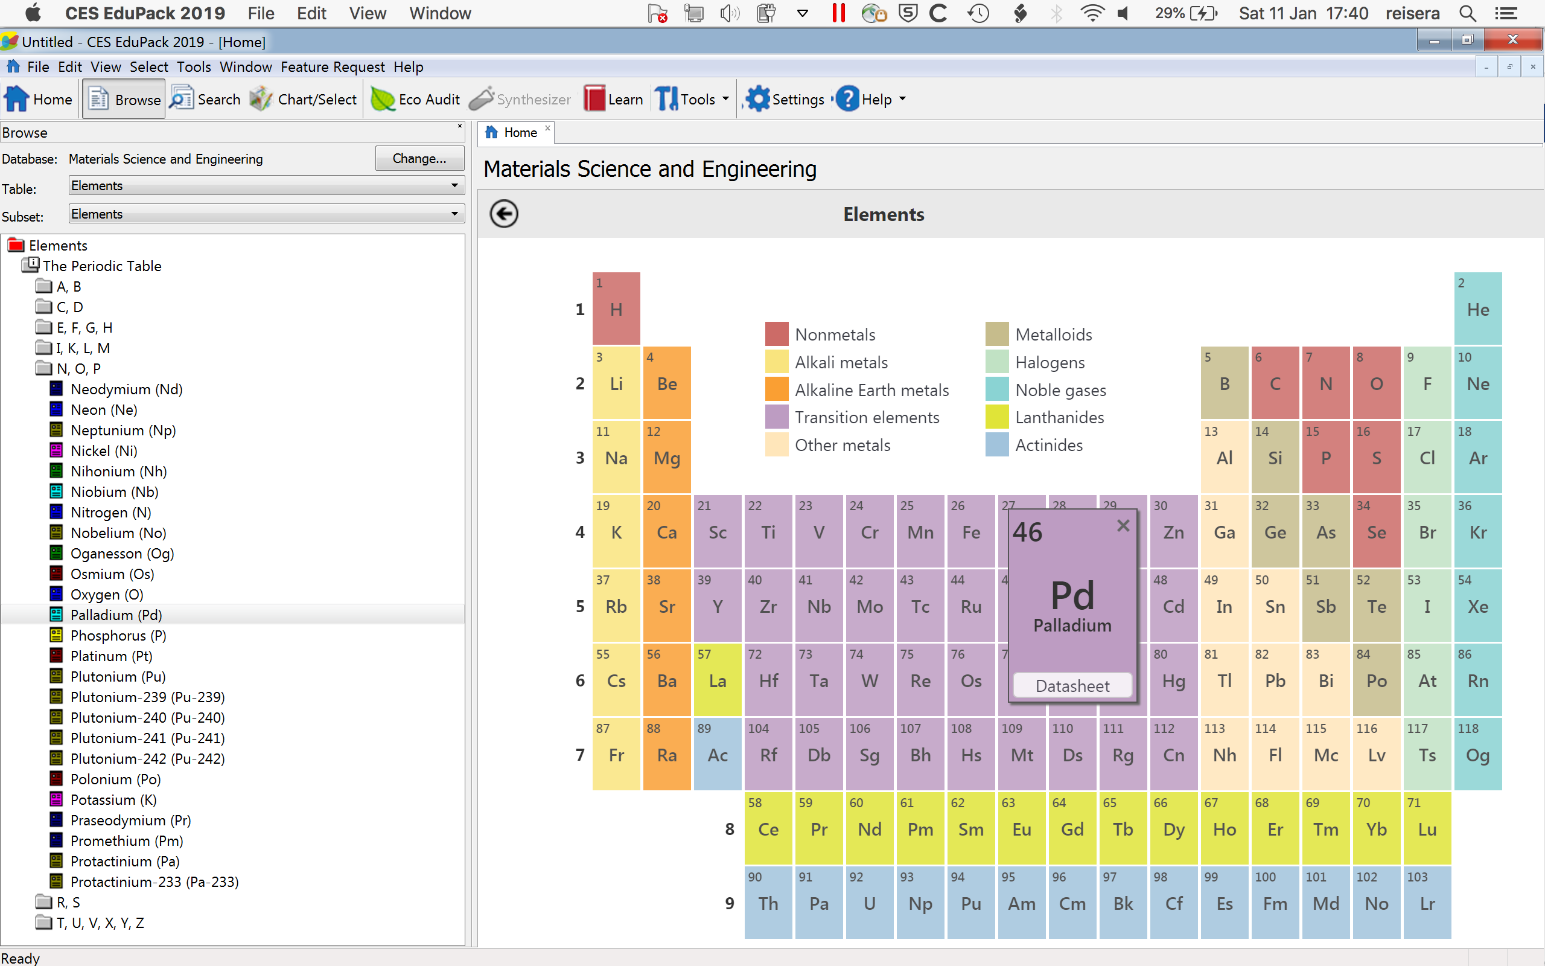Open the Spotlight search magnifier in menu bar

click(x=1468, y=13)
